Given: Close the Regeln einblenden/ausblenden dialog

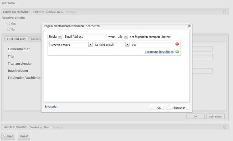Looking at the screenshot, I should click(x=189, y=26).
